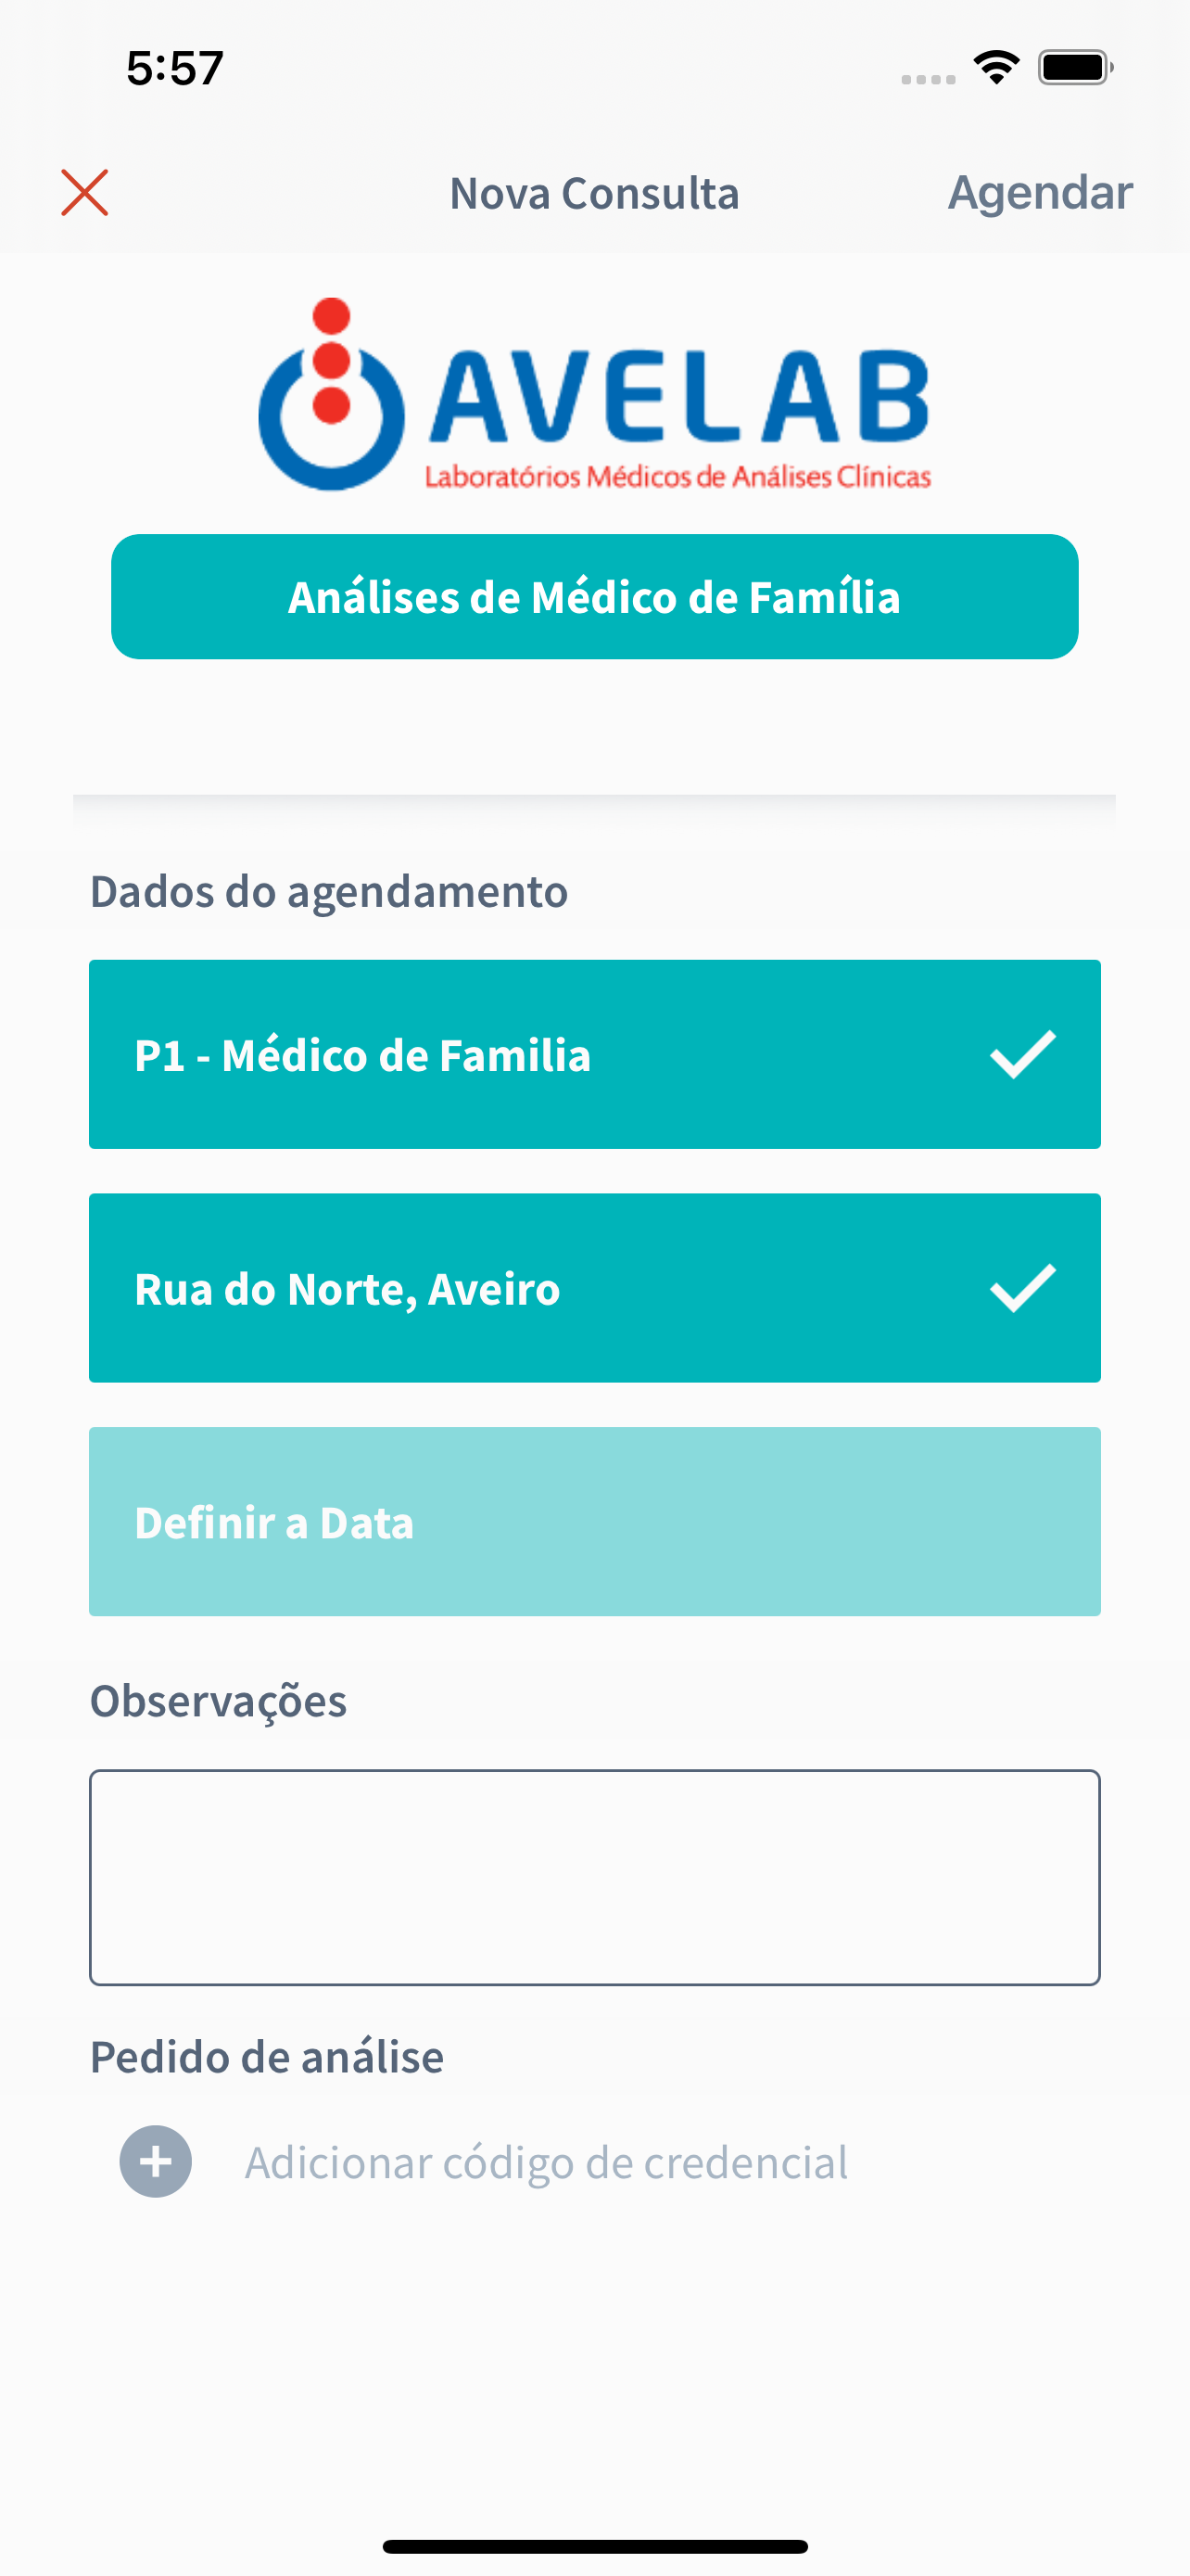The height and width of the screenshot is (2576, 1190).
Task: Open Análises de Médico de Família button
Action: tap(594, 597)
